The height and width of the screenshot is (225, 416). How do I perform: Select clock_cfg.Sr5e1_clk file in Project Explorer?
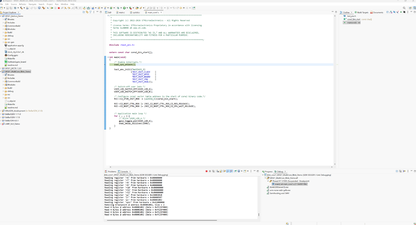tap(16, 52)
